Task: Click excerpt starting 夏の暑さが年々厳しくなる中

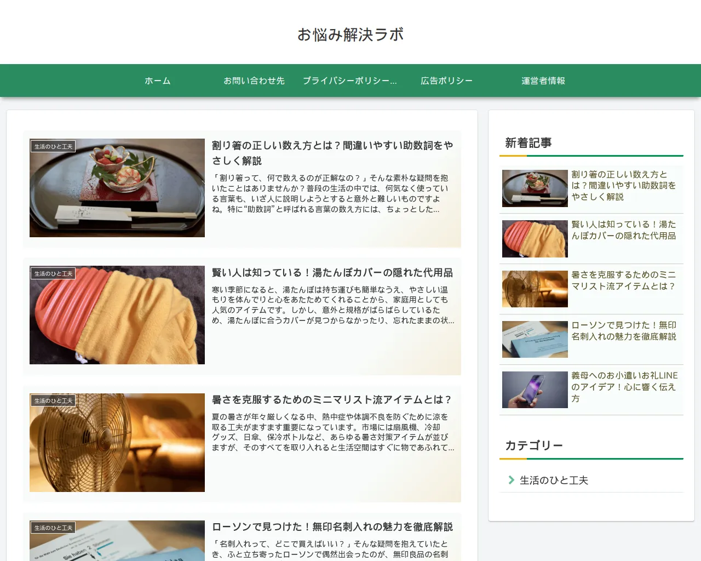Action: pos(333,432)
